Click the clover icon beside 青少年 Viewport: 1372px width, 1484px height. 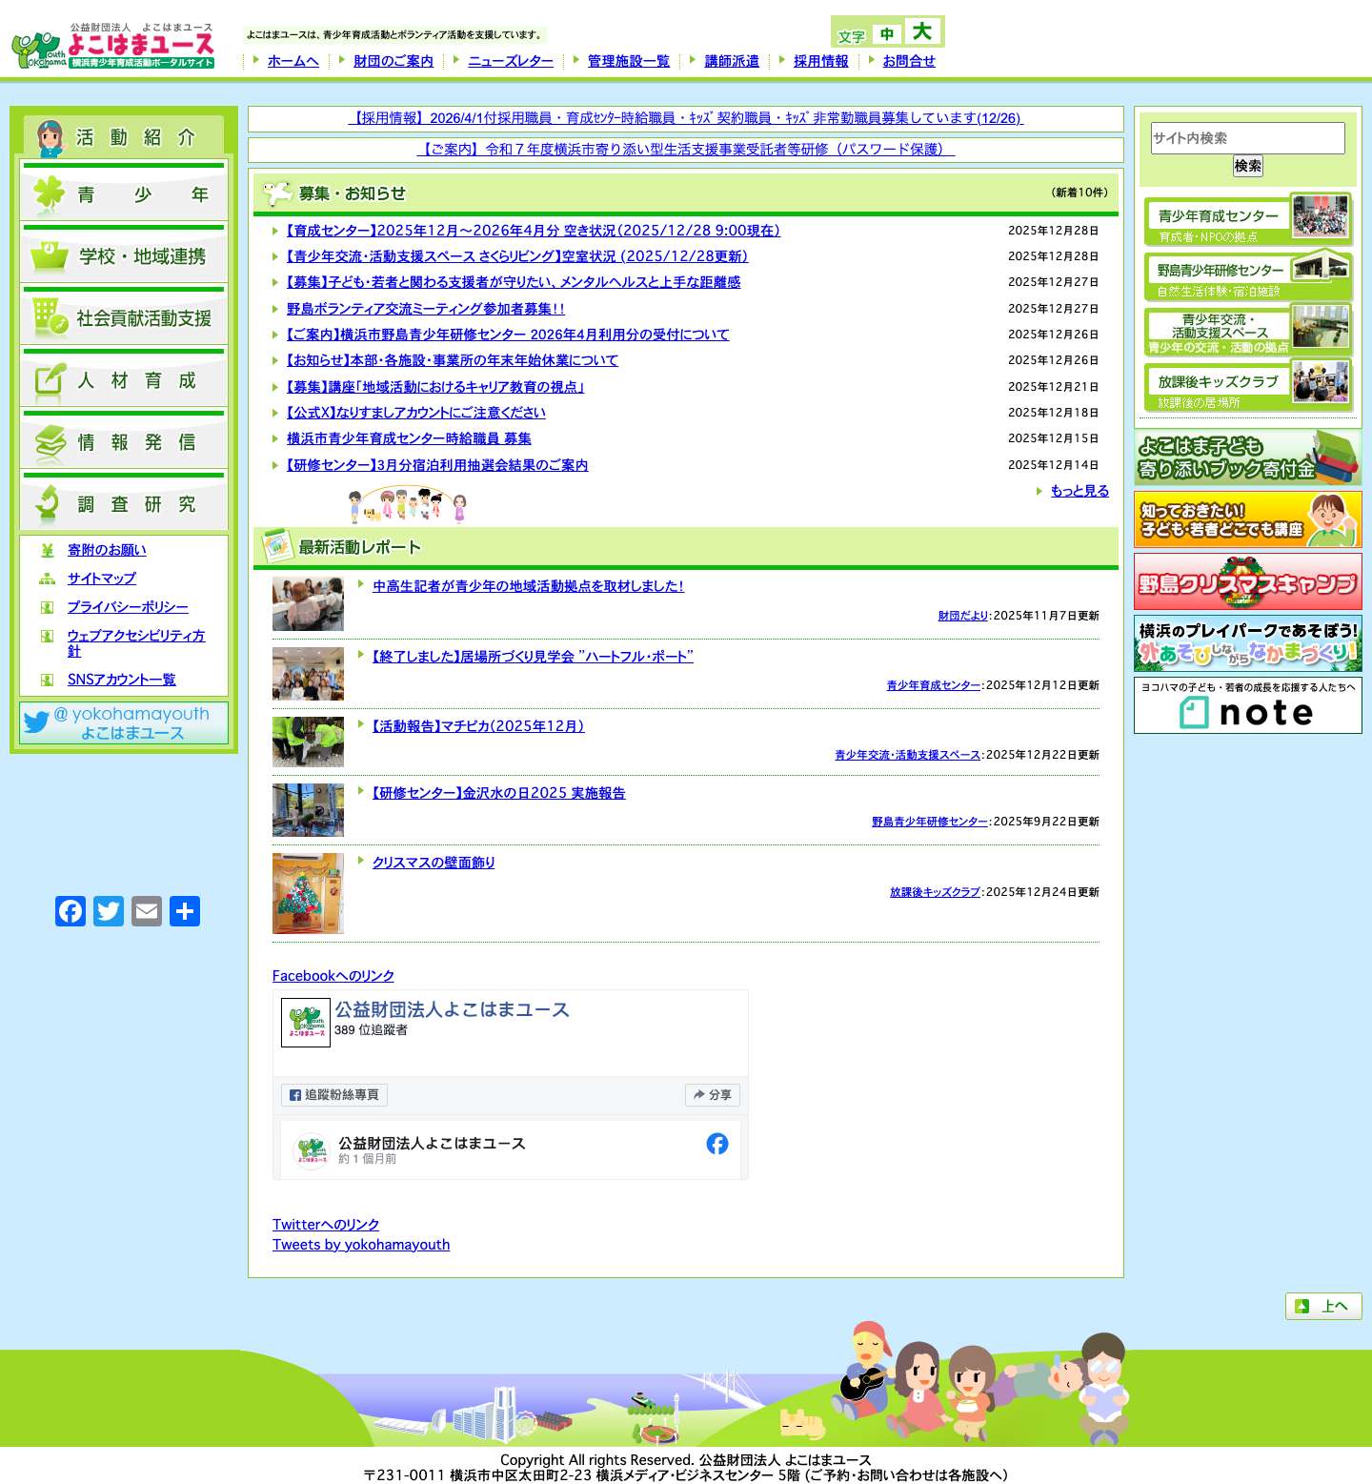click(x=47, y=193)
